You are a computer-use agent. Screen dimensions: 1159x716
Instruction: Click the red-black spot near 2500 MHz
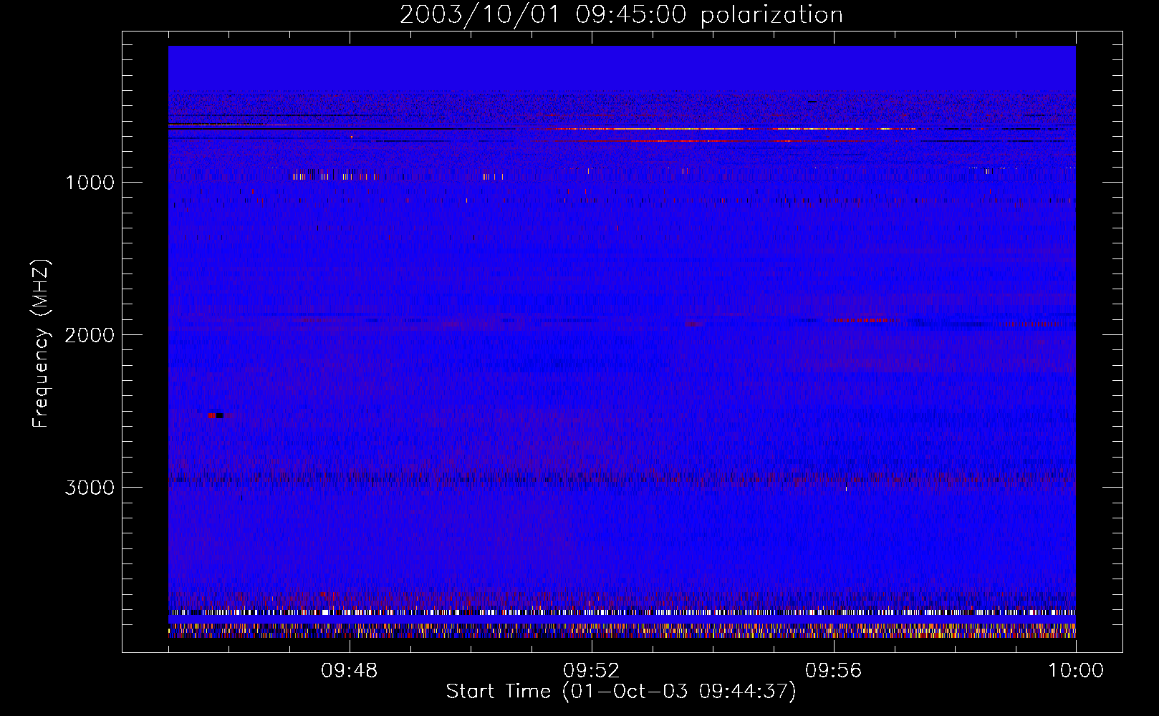pyautogui.click(x=216, y=415)
